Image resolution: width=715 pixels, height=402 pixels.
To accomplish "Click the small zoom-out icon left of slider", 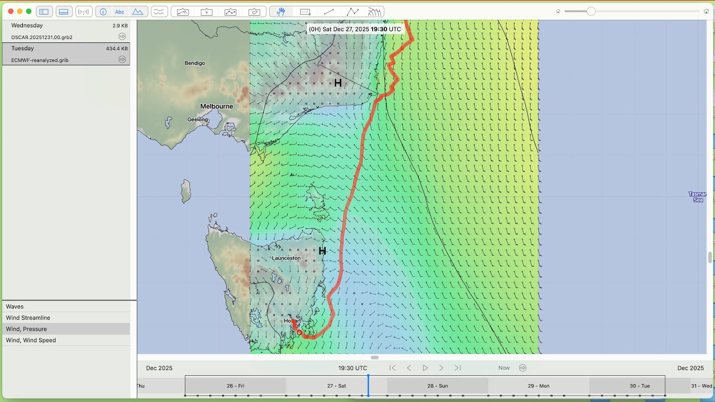I will pos(558,11).
